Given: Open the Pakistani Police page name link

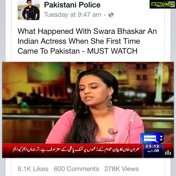Looking at the screenshot, I should click(72, 5).
